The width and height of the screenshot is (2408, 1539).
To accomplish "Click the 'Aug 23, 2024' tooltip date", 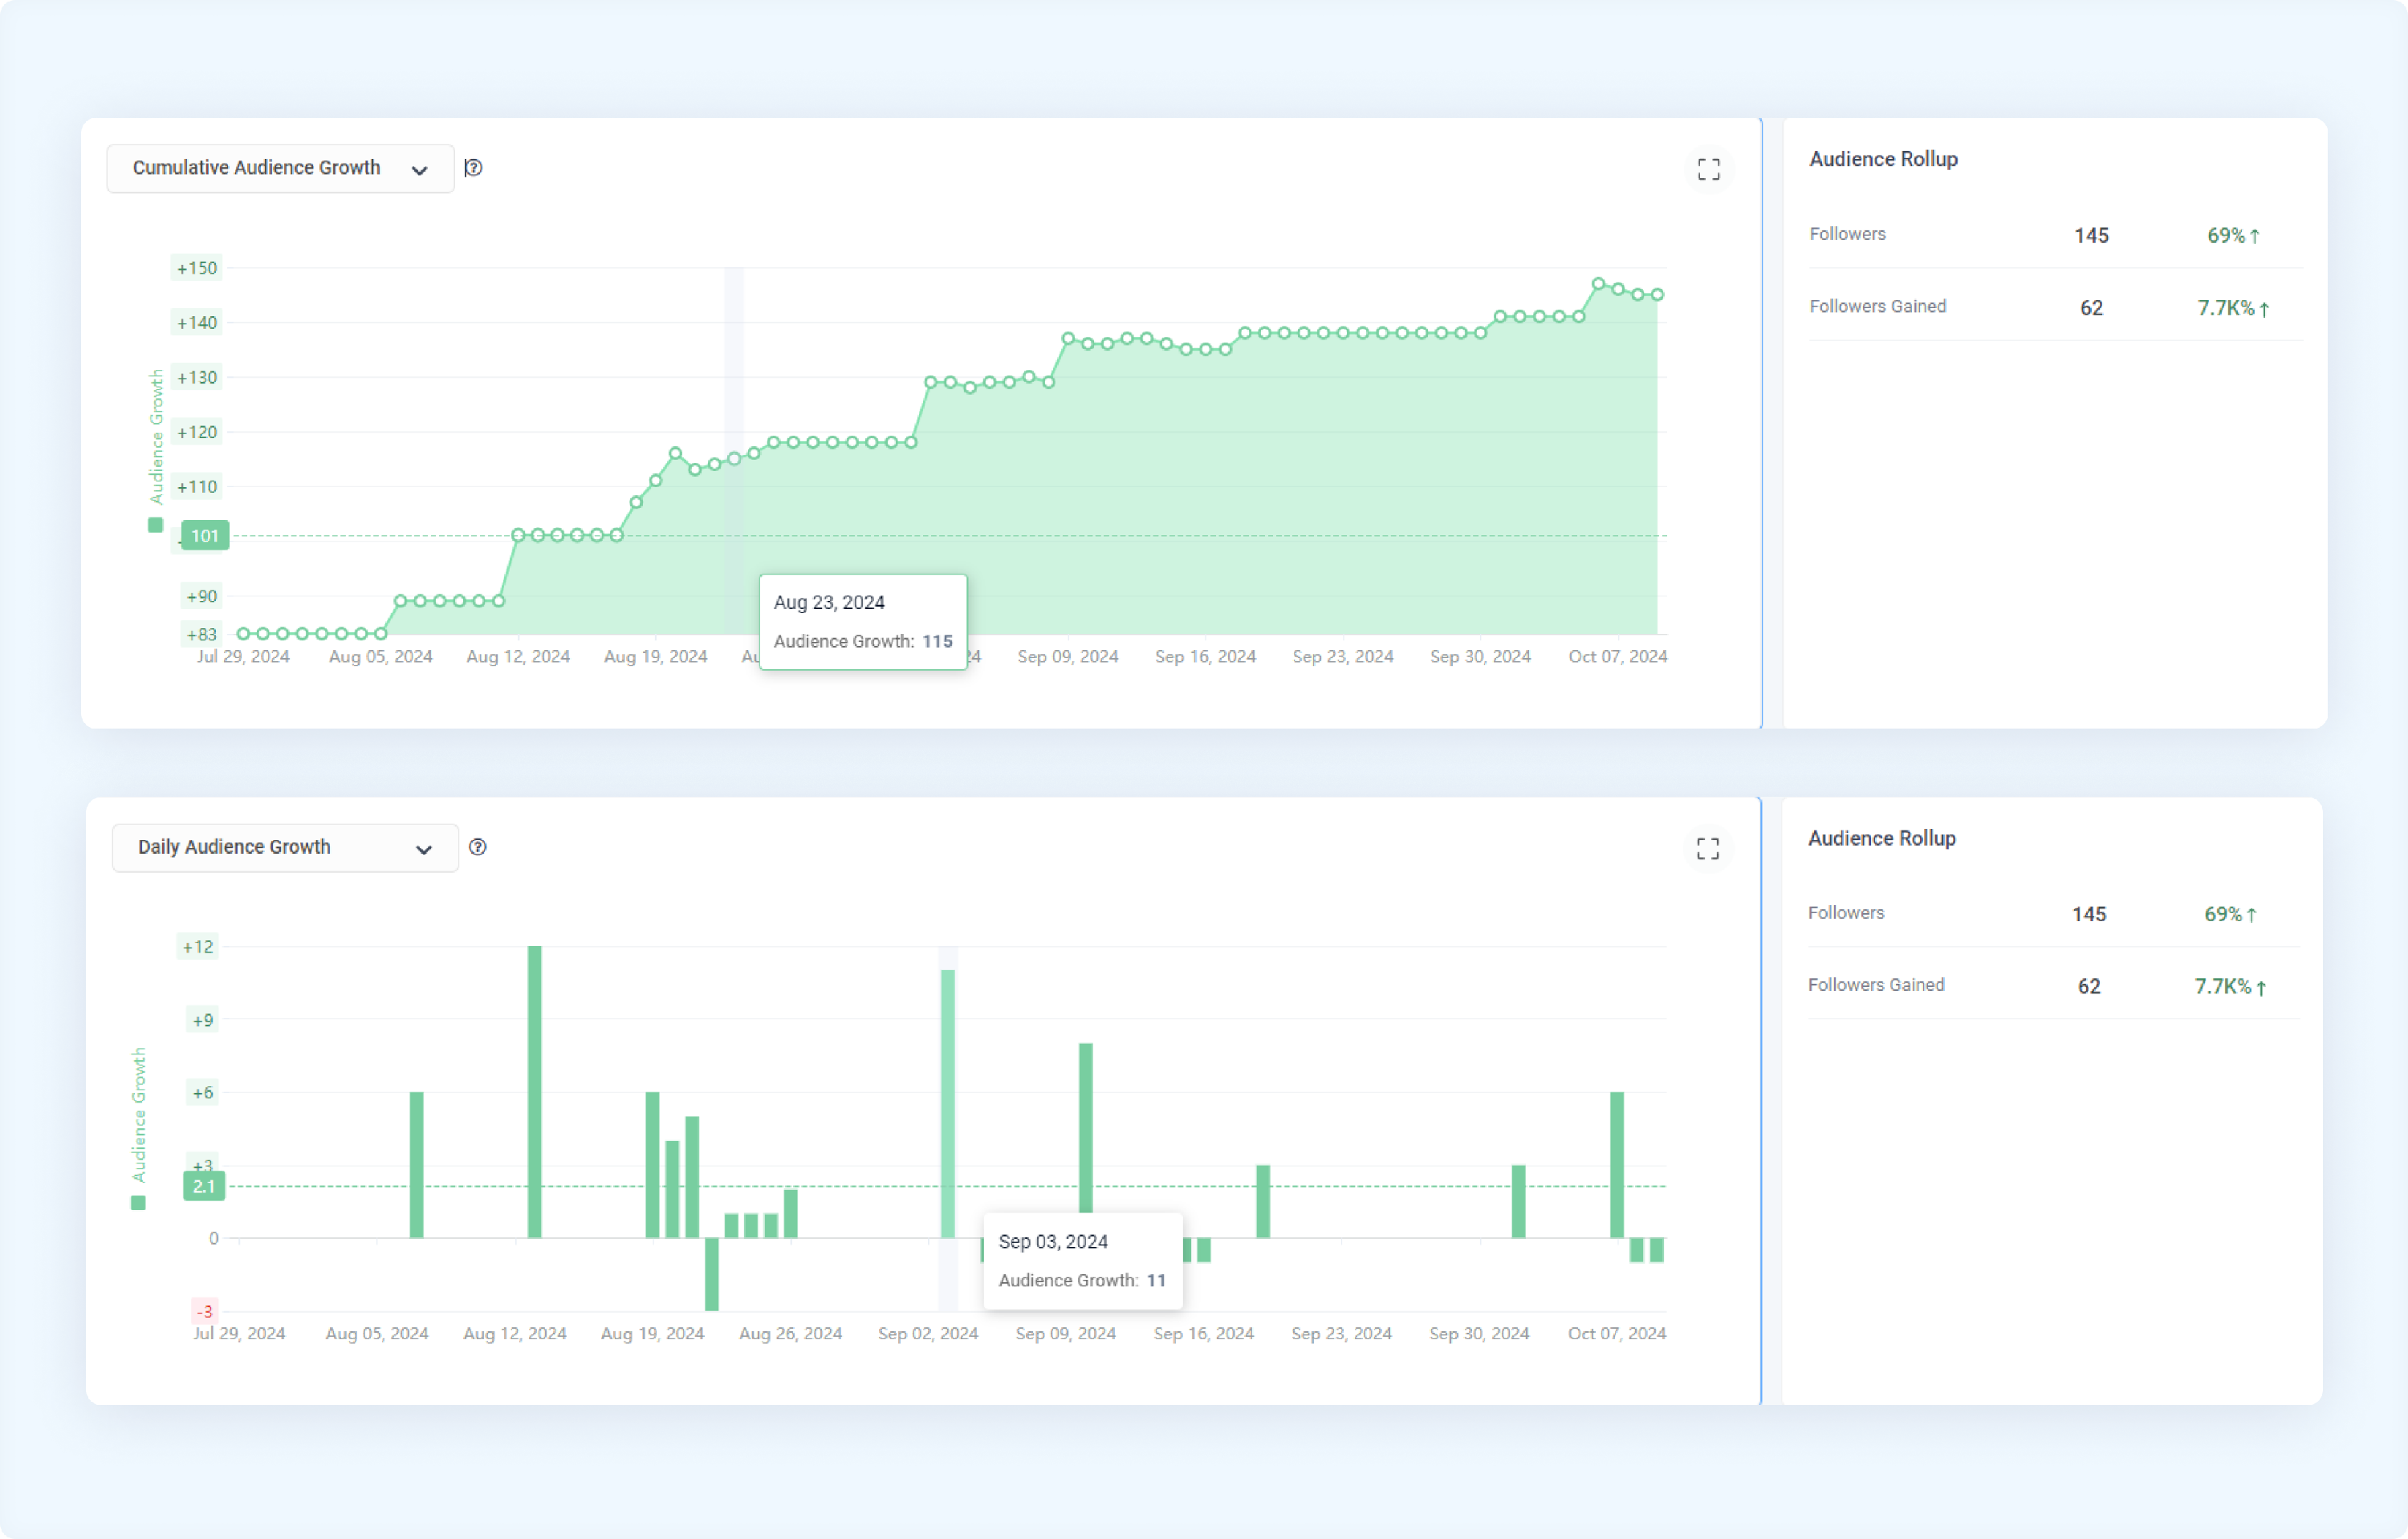I will point(829,603).
